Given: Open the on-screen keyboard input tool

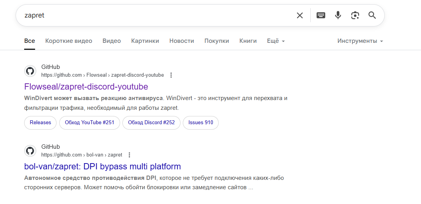Looking at the screenshot, I should click(x=321, y=15).
